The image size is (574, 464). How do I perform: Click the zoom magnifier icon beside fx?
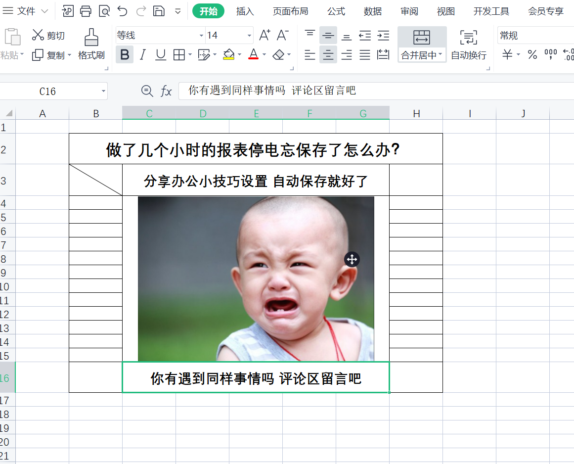pyautogui.click(x=147, y=91)
